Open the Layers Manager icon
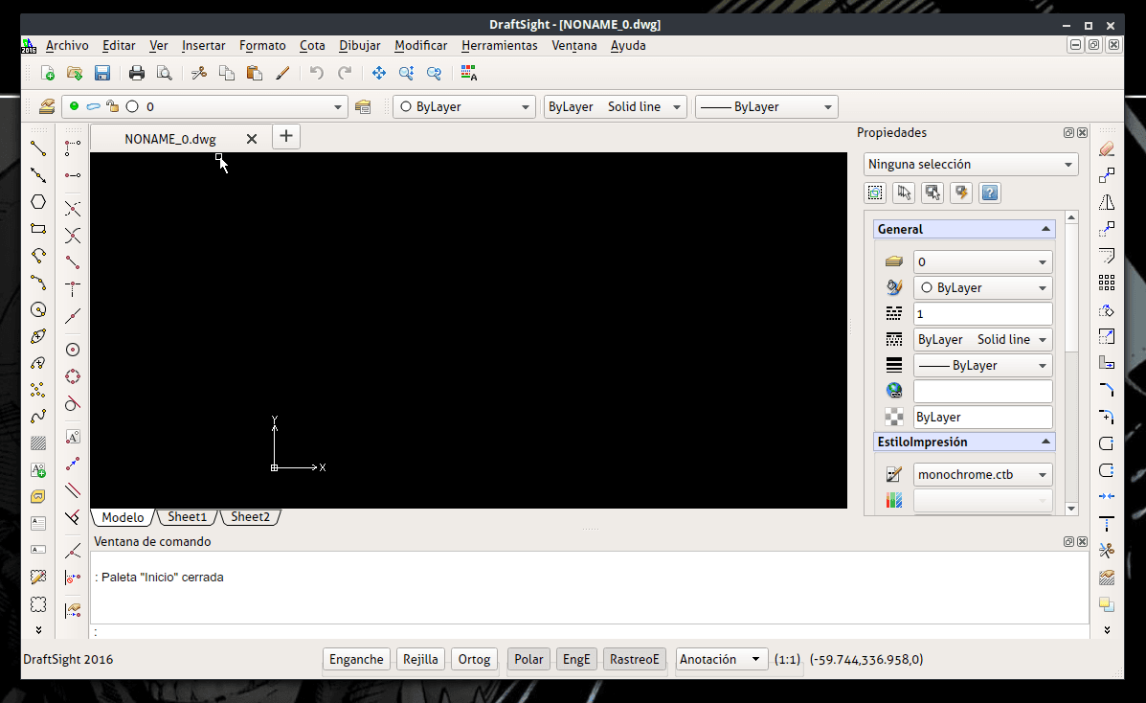1146x703 pixels. pyautogui.click(x=47, y=107)
